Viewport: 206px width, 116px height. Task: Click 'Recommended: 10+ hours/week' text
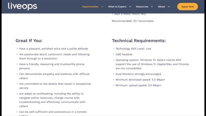(x=133, y=21)
